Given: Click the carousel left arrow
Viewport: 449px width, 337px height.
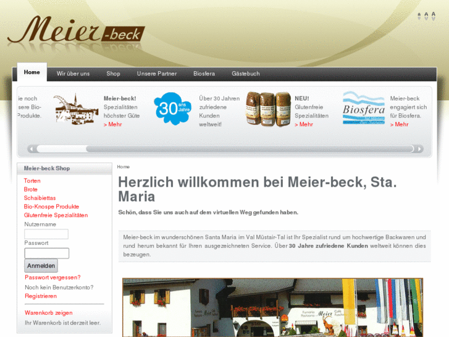Looking at the screenshot, I should click(31, 149).
